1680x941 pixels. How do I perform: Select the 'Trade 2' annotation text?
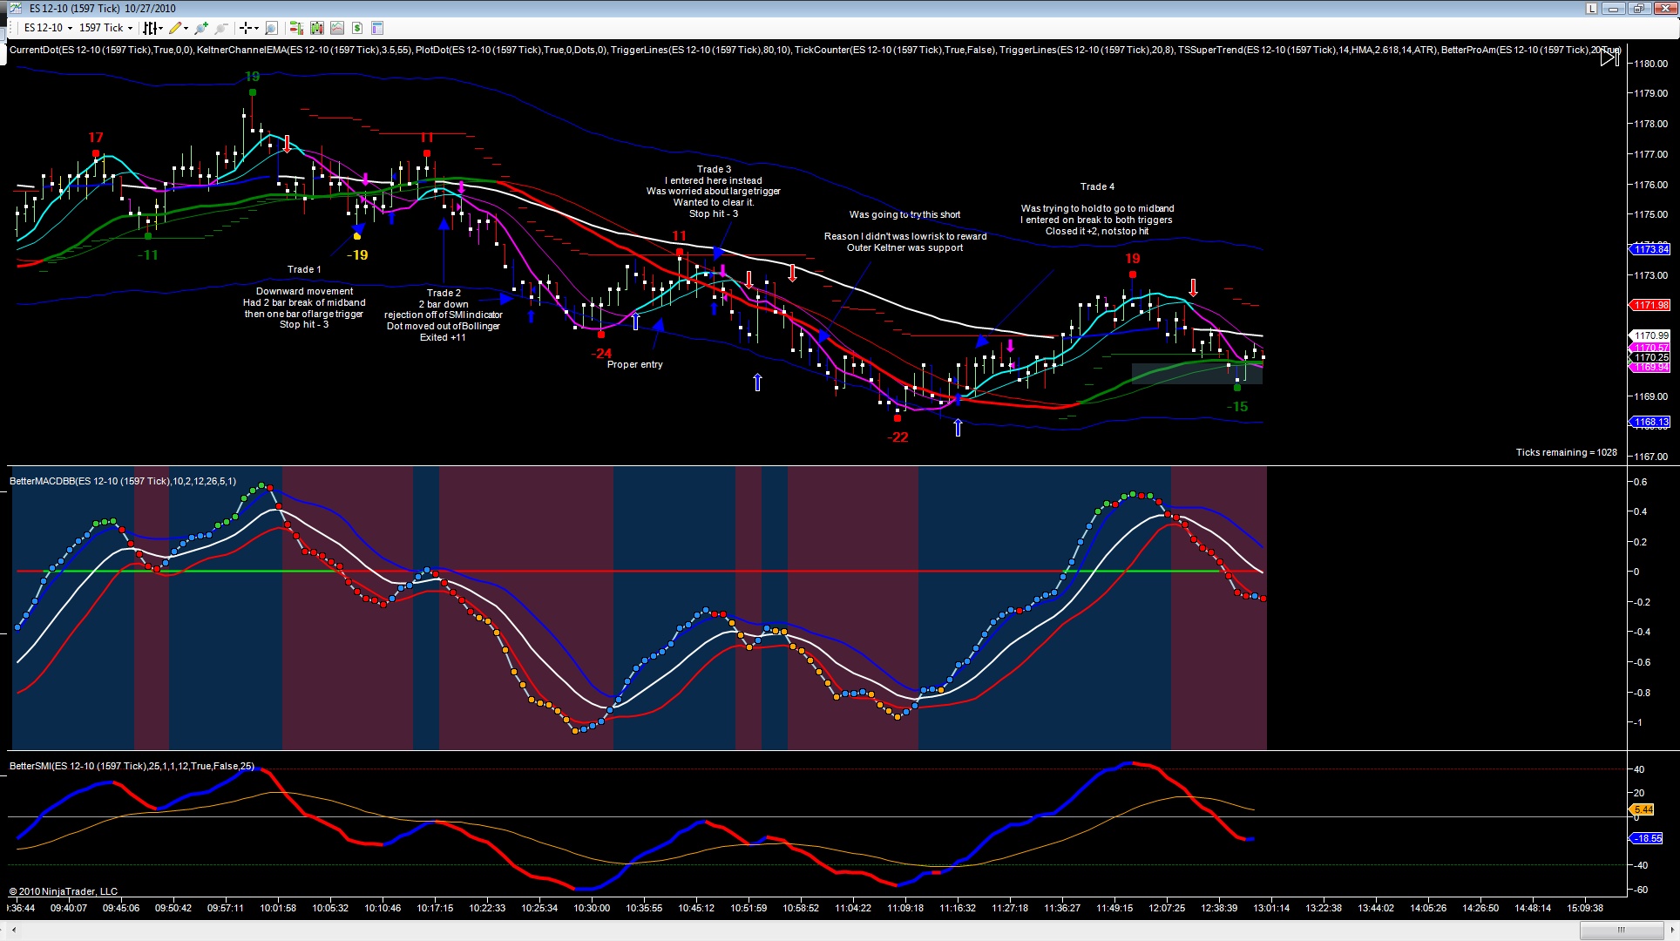point(444,293)
